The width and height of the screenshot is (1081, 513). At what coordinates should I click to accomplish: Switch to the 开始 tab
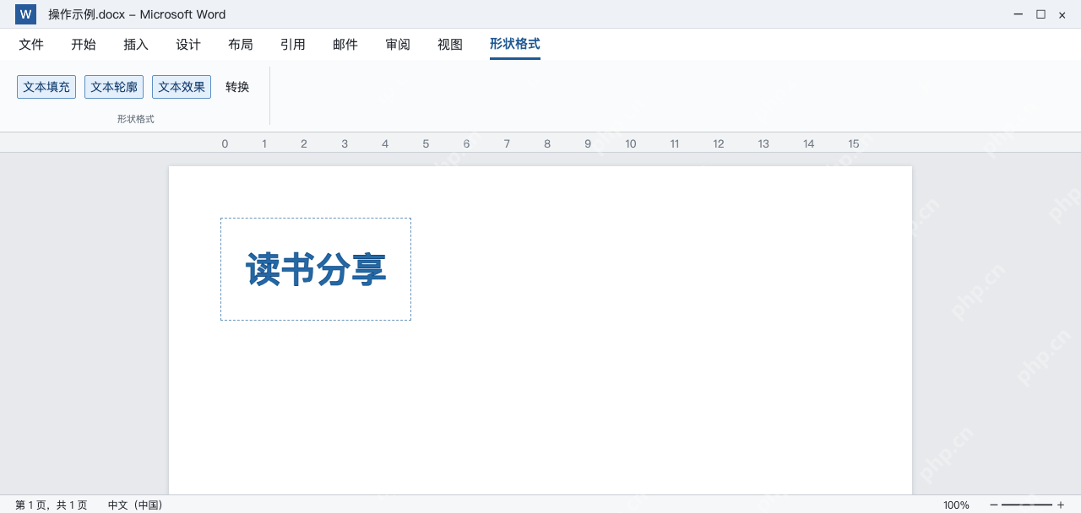(84, 45)
